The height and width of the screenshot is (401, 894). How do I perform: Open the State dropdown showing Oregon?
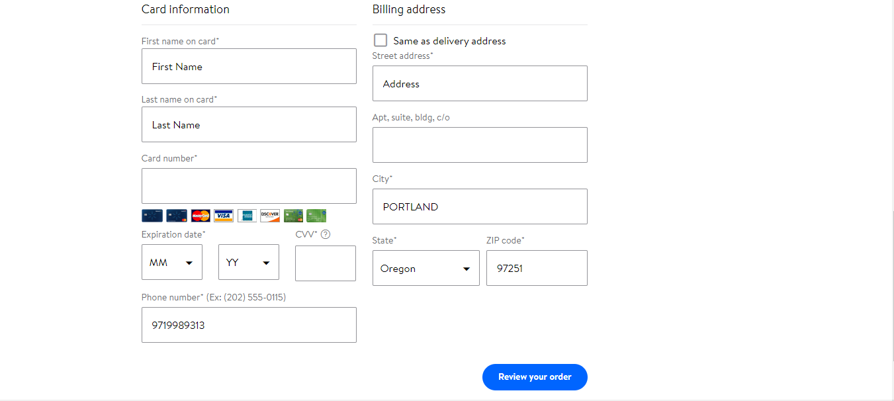pos(426,268)
